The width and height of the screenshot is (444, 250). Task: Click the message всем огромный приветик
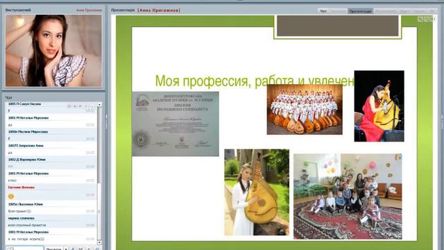coord(27,225)
